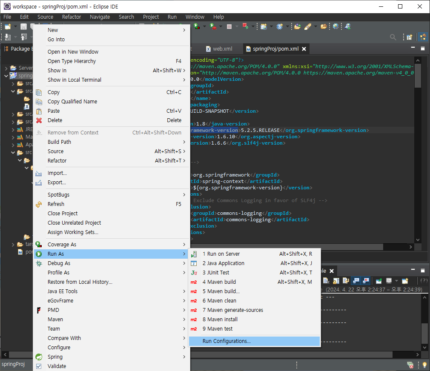Click the Run External Tools toolbar icon
Image resolution: width=430 pixels, height=371 pixels.
[213, 26]
